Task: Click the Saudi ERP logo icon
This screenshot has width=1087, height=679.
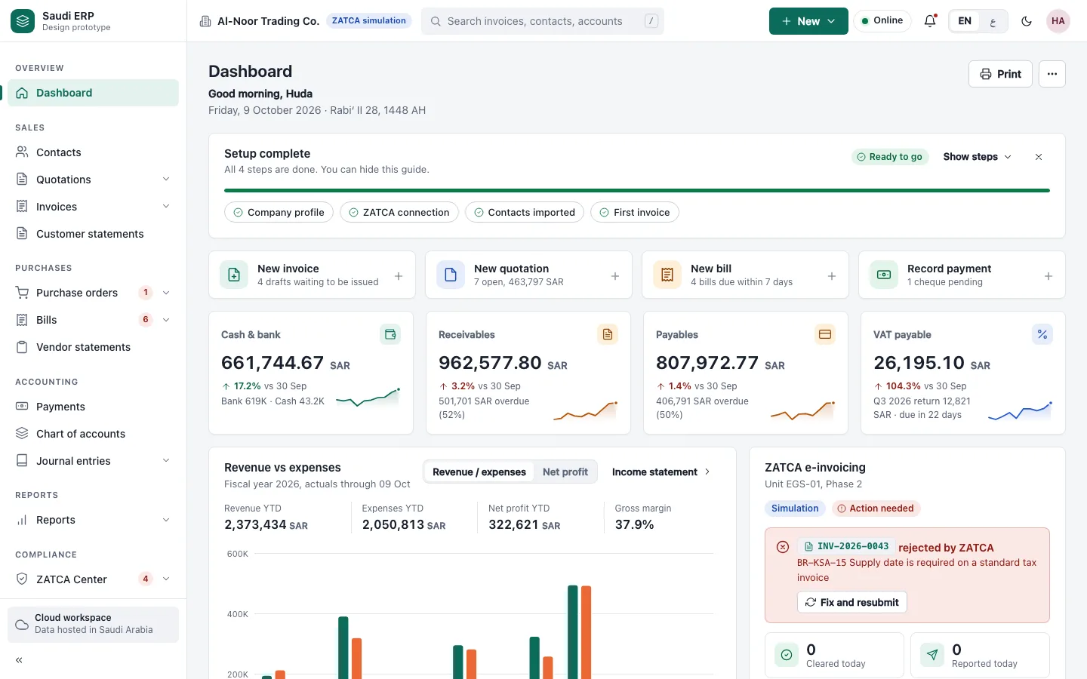Action: 23,21
